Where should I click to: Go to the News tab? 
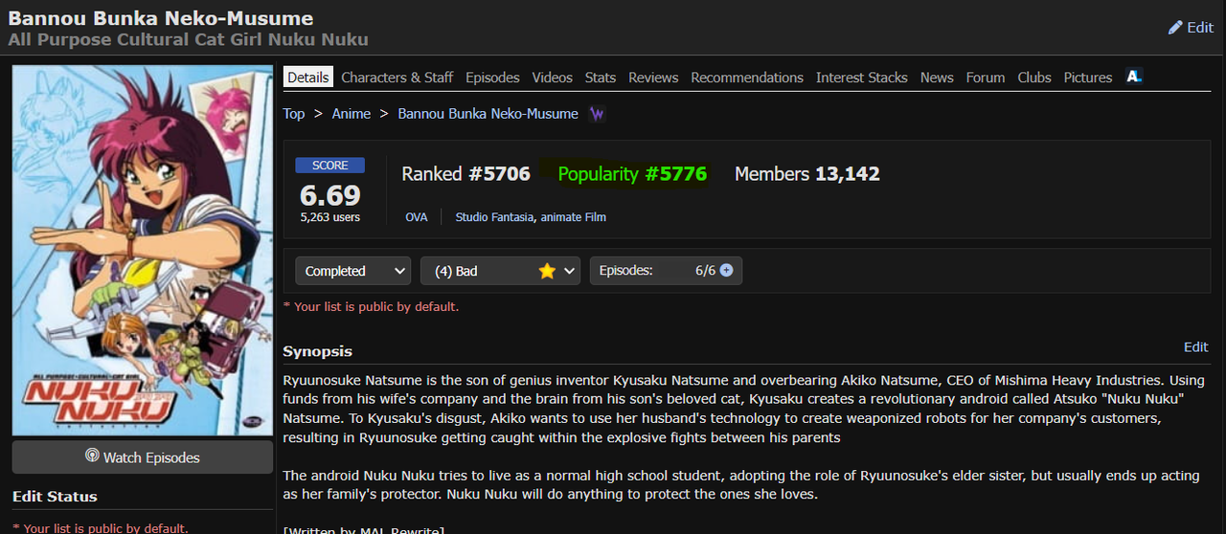(x=937, y=78)
